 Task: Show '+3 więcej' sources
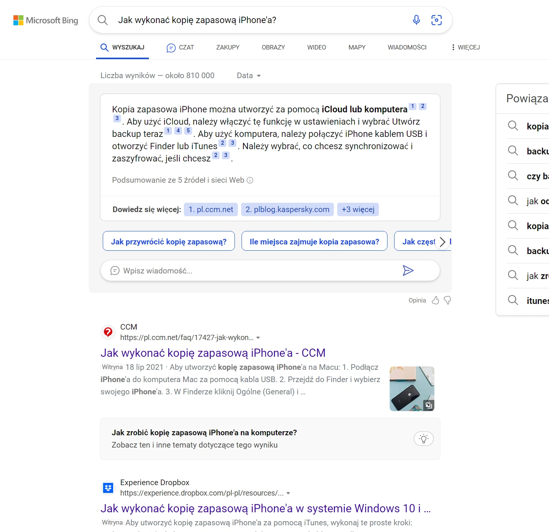point(358,209)
